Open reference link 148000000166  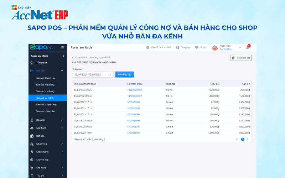tap(135, 90)
